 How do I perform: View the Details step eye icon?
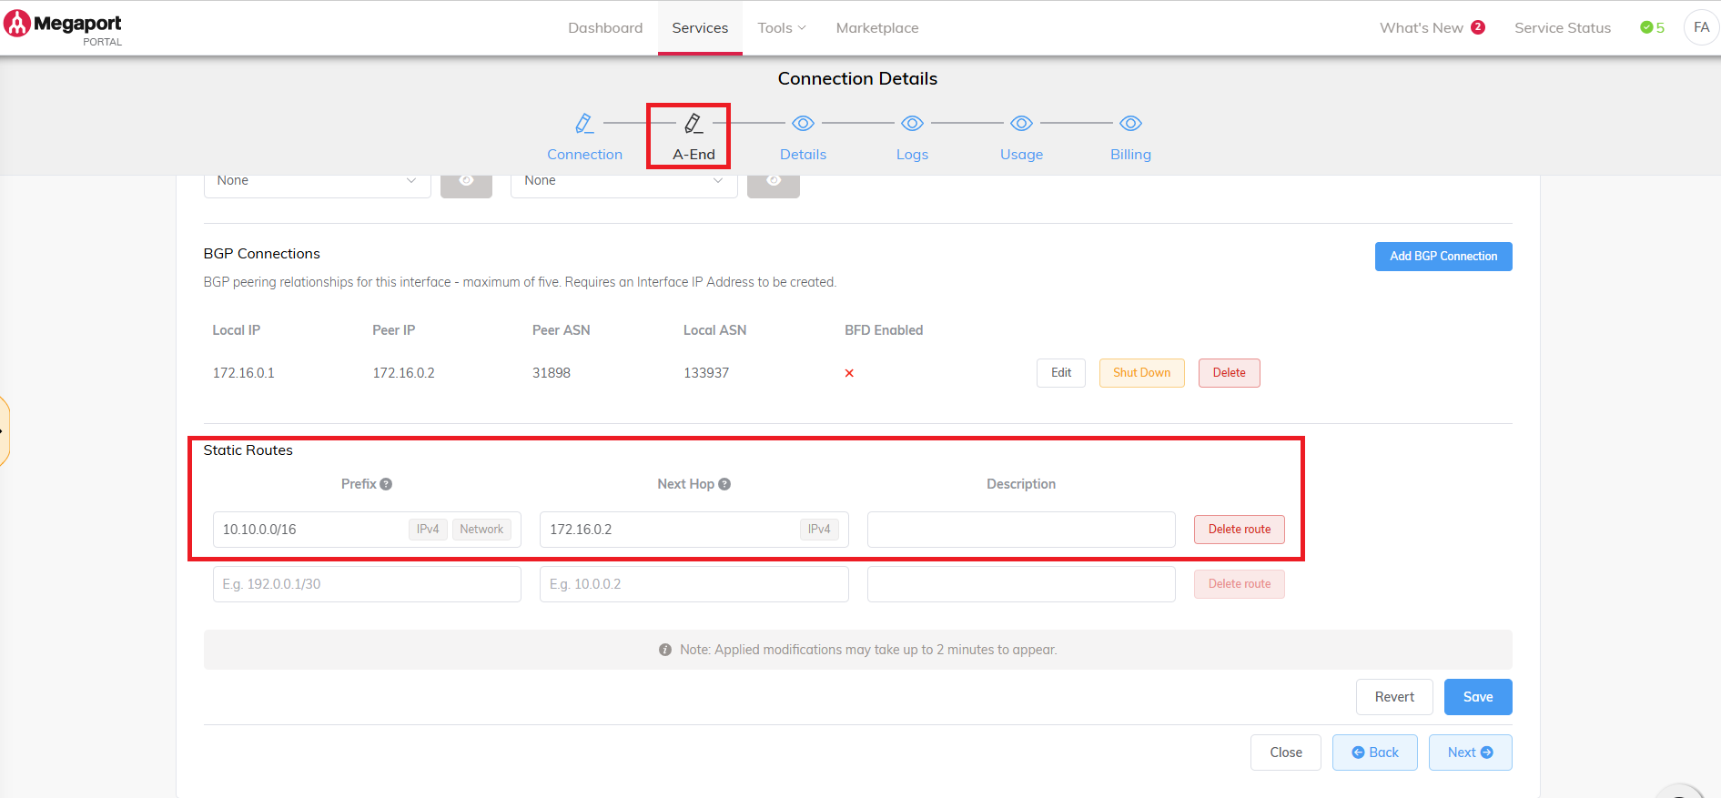[803, 123]
